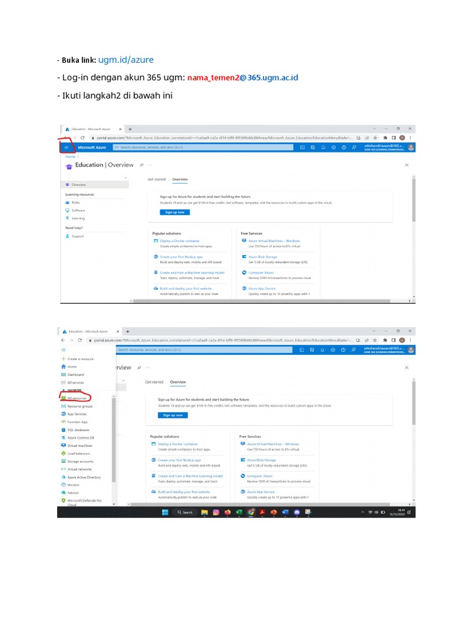The width and height of the screenshot is (473, 631).
Task: Select the Overview tab in upper screenshot
Action: (x=180, y=179)
